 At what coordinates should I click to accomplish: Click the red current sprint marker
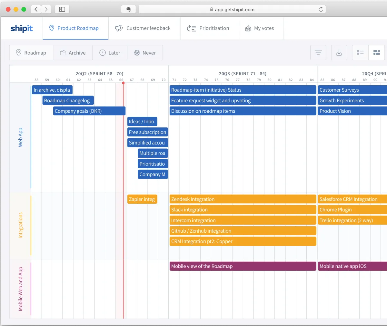tap(123, 83)
